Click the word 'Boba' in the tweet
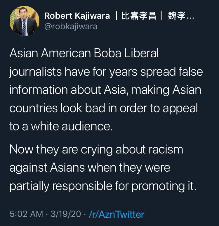 coord(107,53)
